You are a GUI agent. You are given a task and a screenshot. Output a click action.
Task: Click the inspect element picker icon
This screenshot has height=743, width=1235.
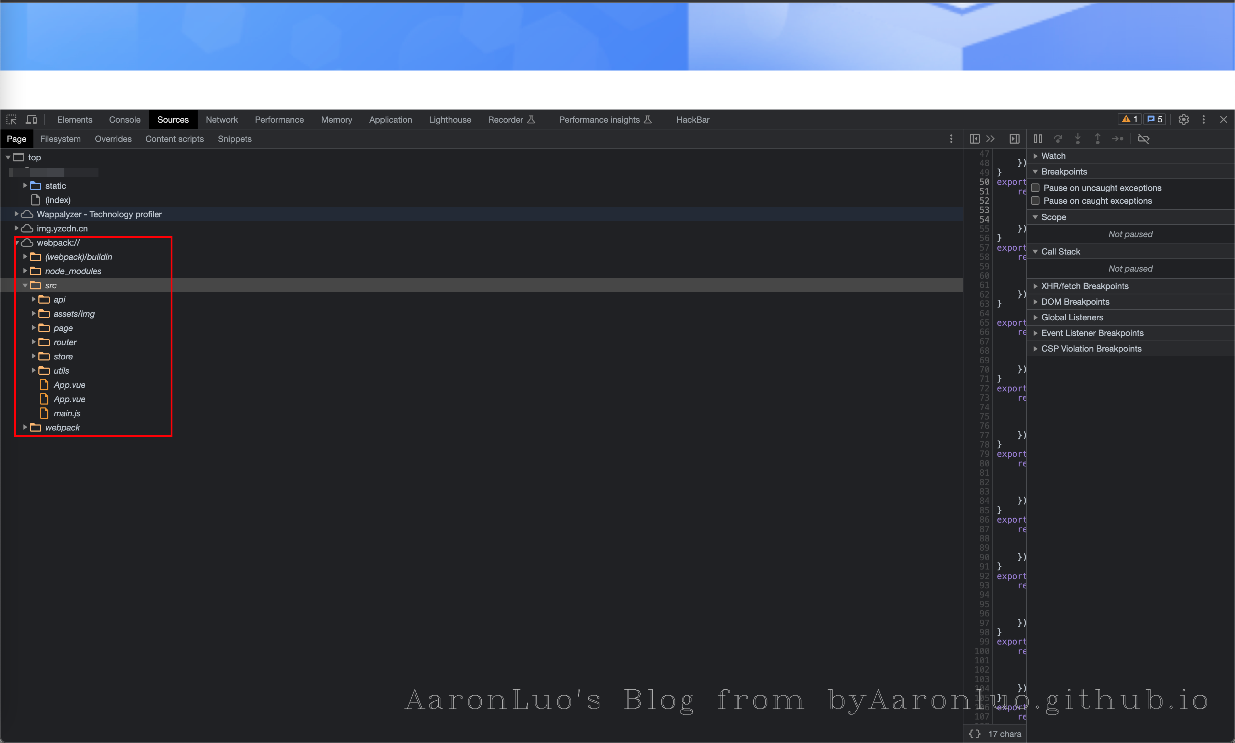[11, 120]
